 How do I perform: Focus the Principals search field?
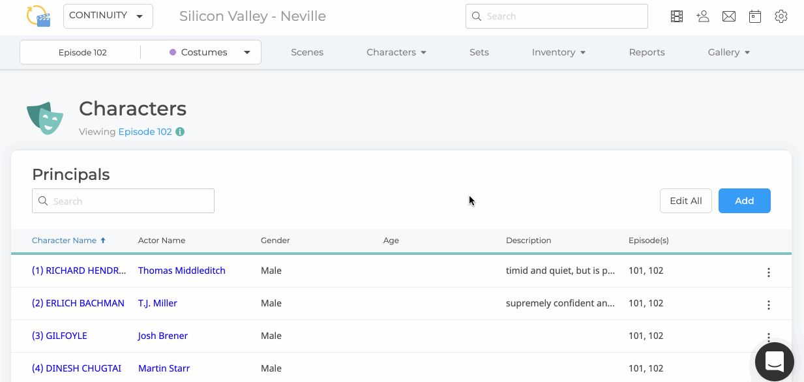click(123, 201)
